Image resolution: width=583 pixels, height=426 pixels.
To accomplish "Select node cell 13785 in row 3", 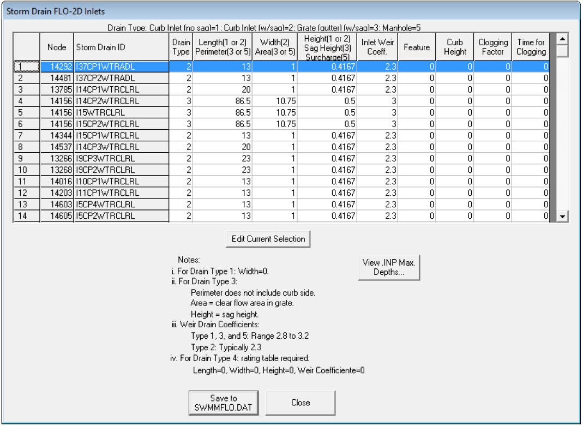I will (57, 89).
